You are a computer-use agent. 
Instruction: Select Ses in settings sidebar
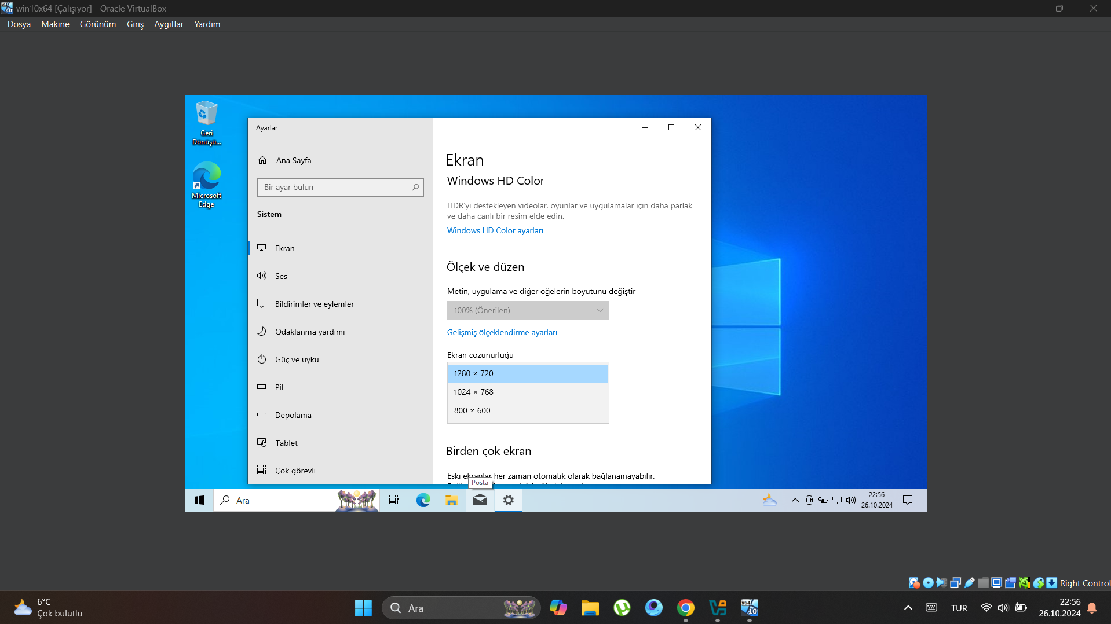click(281, 276)
